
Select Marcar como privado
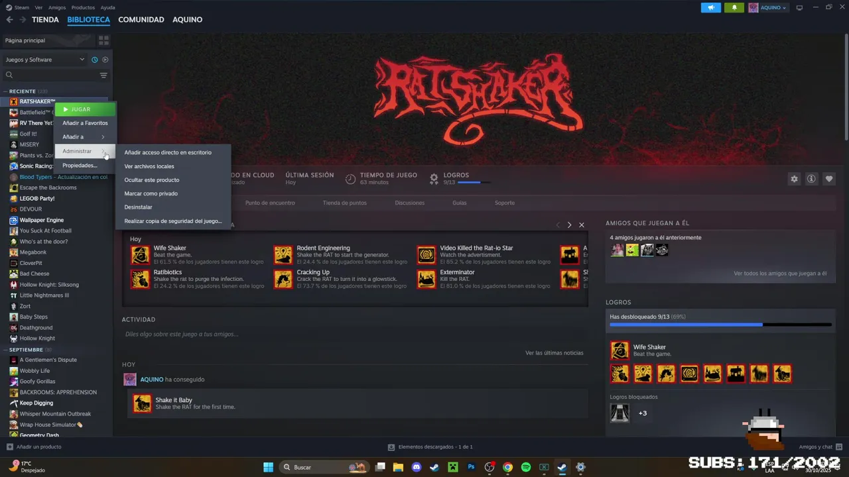[x=173, y=193]
